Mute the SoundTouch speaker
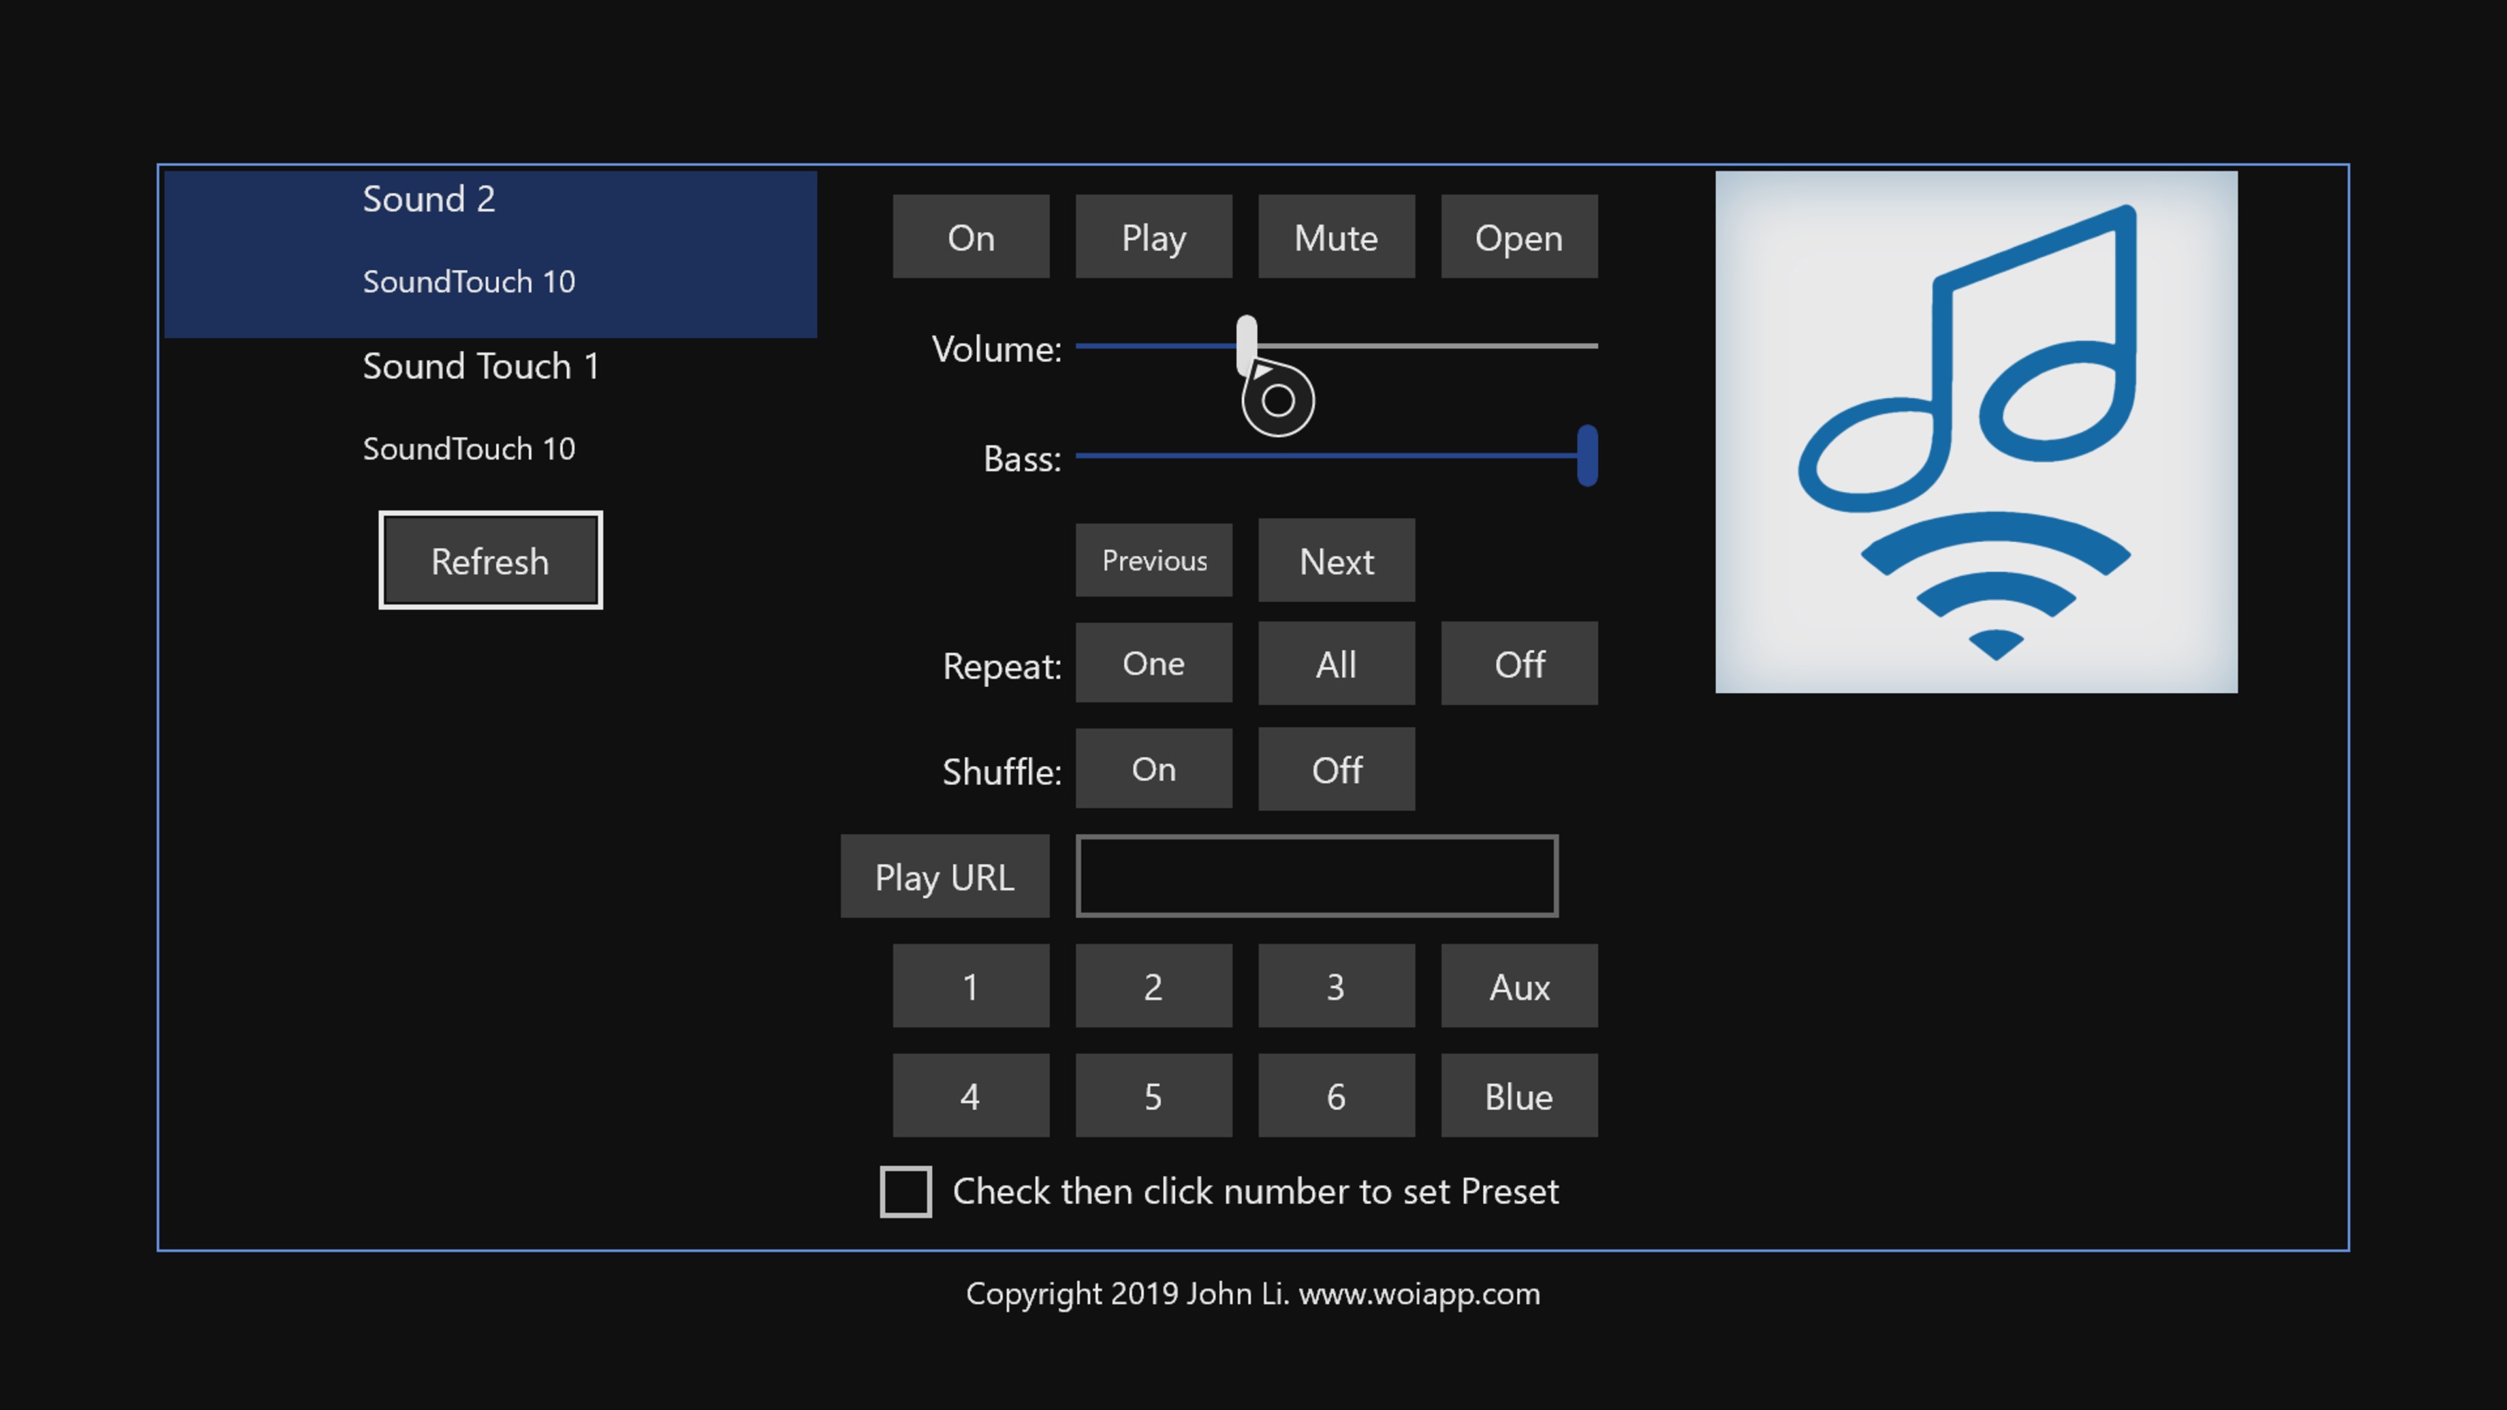This screenshot has width=2507, height=1410. coord(1335,236)
